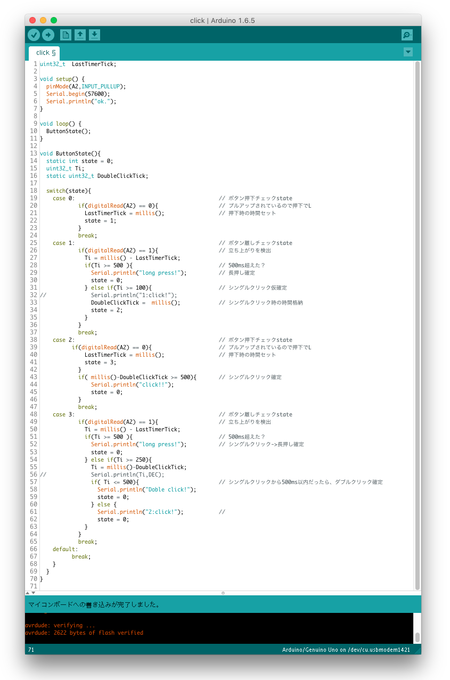
Task: Click comment '// シングルクリック確定'
Action: (250, 377)
